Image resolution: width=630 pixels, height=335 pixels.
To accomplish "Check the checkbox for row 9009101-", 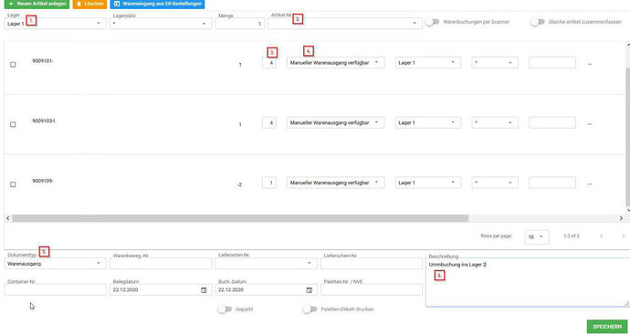I will coord(13,64).
